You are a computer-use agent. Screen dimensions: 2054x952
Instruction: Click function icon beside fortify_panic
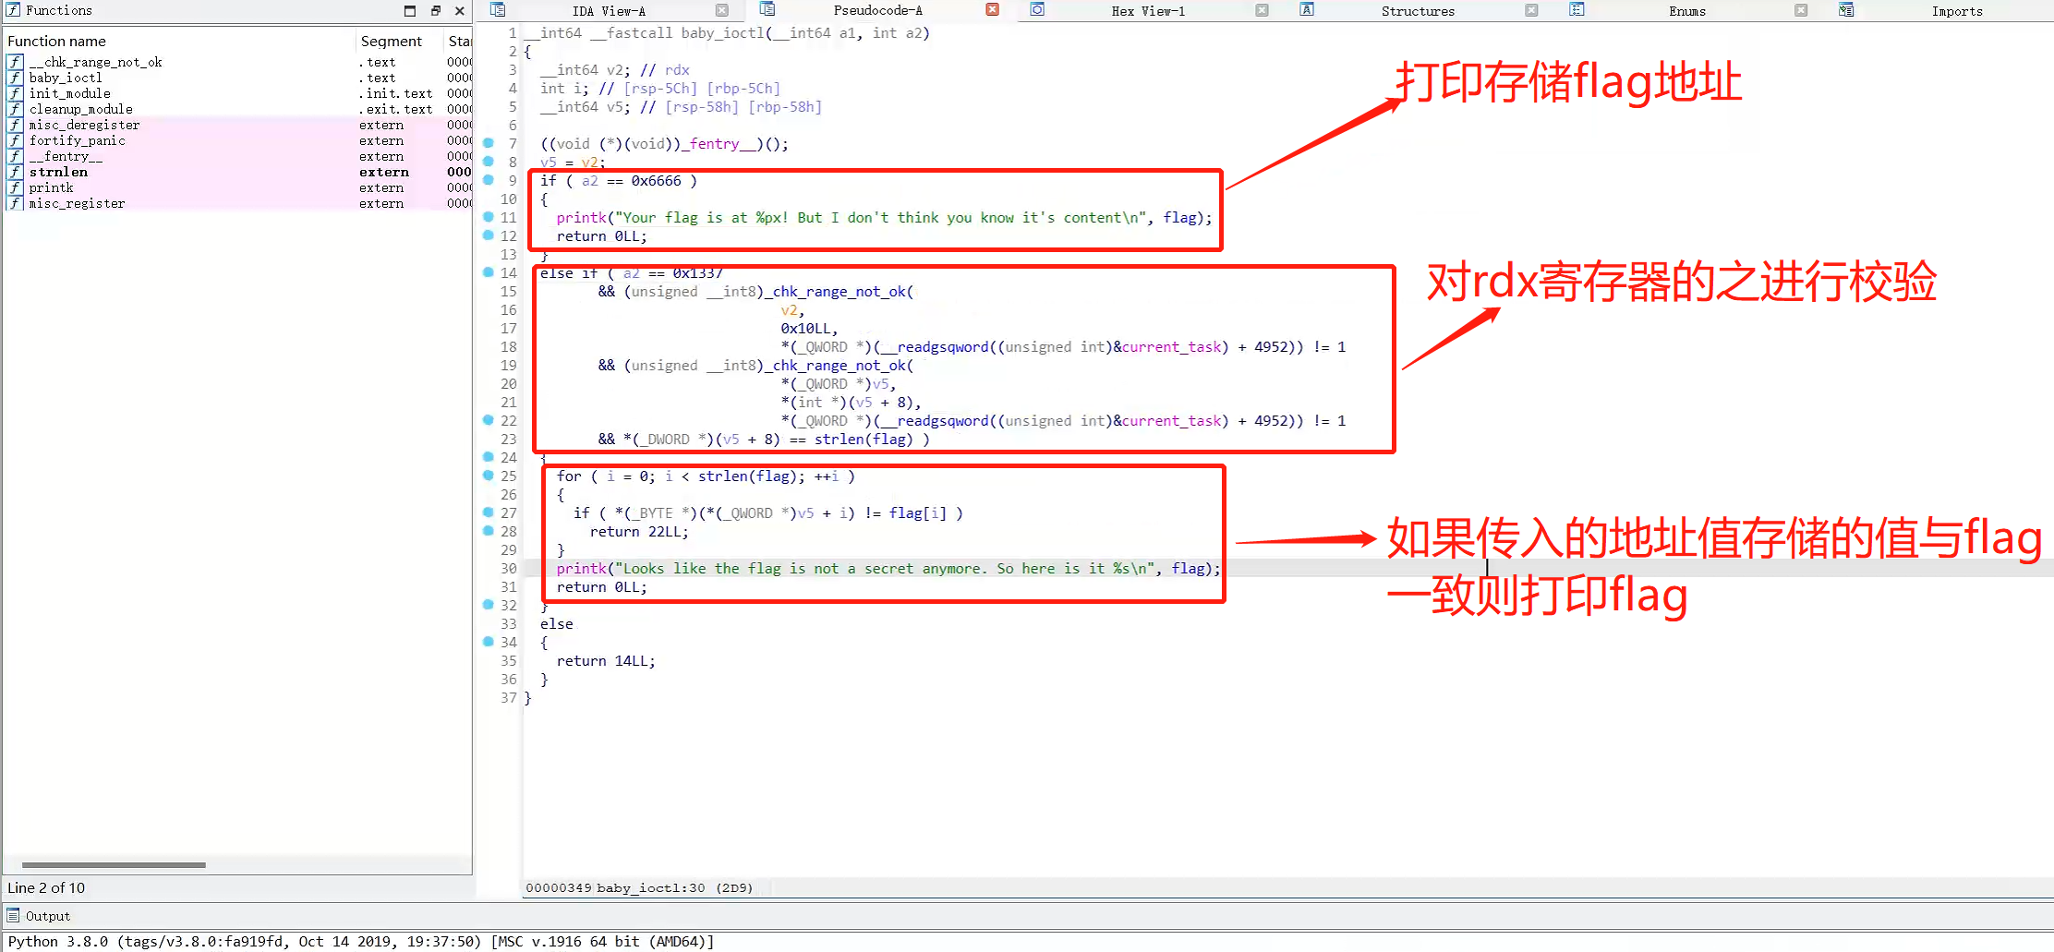pyautogui.click(x=15, y=140)
